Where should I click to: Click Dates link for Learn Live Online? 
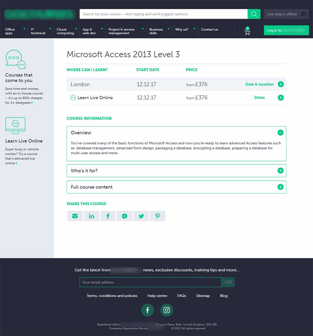[259, 97]
